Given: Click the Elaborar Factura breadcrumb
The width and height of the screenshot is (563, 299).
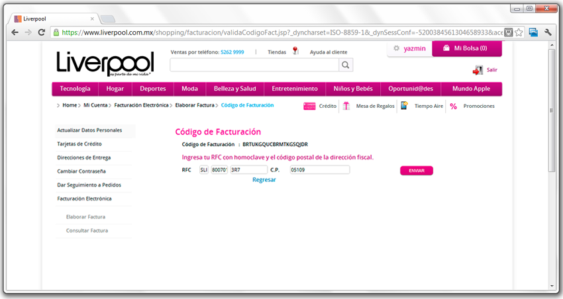Looking at the screenshot, I should tap(195, 105).
